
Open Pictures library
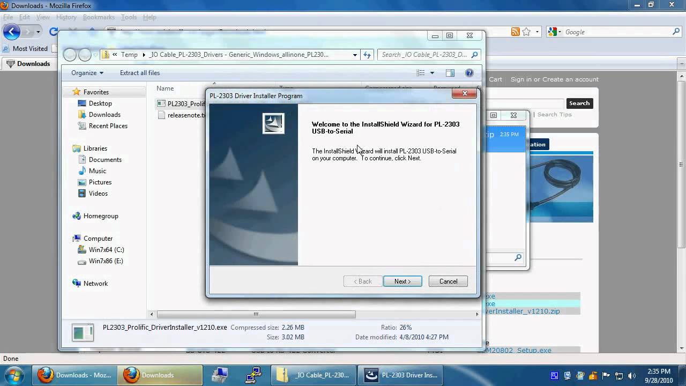(100, 182)
